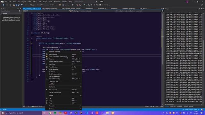The image size is (205, 115).
Task: Expand the Annotation submenu
Action: coord(63,106)
